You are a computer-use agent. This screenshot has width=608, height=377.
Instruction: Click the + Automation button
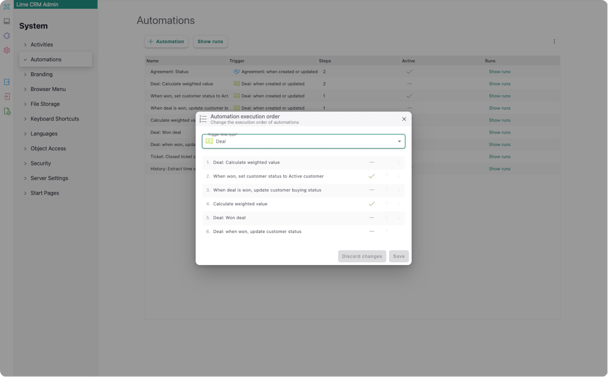point(166,41)
